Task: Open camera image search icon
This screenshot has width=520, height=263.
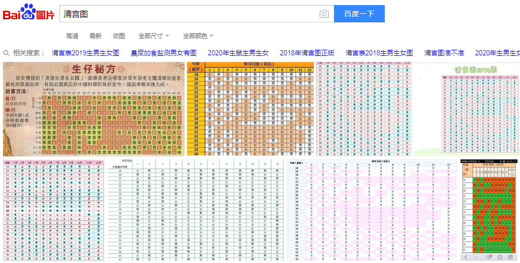Action: 324,14
